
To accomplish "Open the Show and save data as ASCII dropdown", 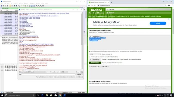I will [64, 72].
